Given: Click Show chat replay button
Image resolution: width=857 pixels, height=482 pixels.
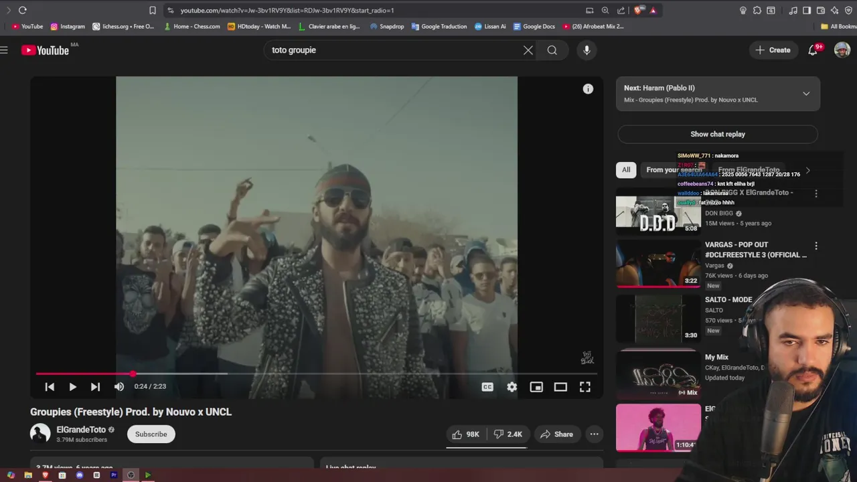Looking at the screenshot, I should [x=718, y=134].
